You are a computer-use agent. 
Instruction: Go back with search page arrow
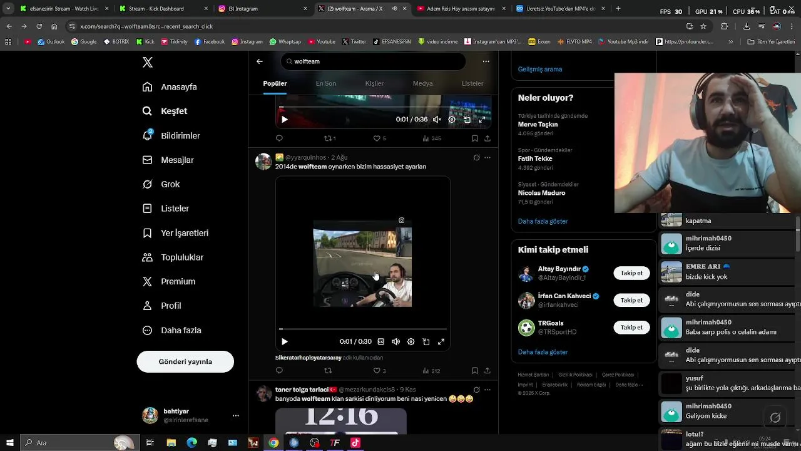[260, 61]
